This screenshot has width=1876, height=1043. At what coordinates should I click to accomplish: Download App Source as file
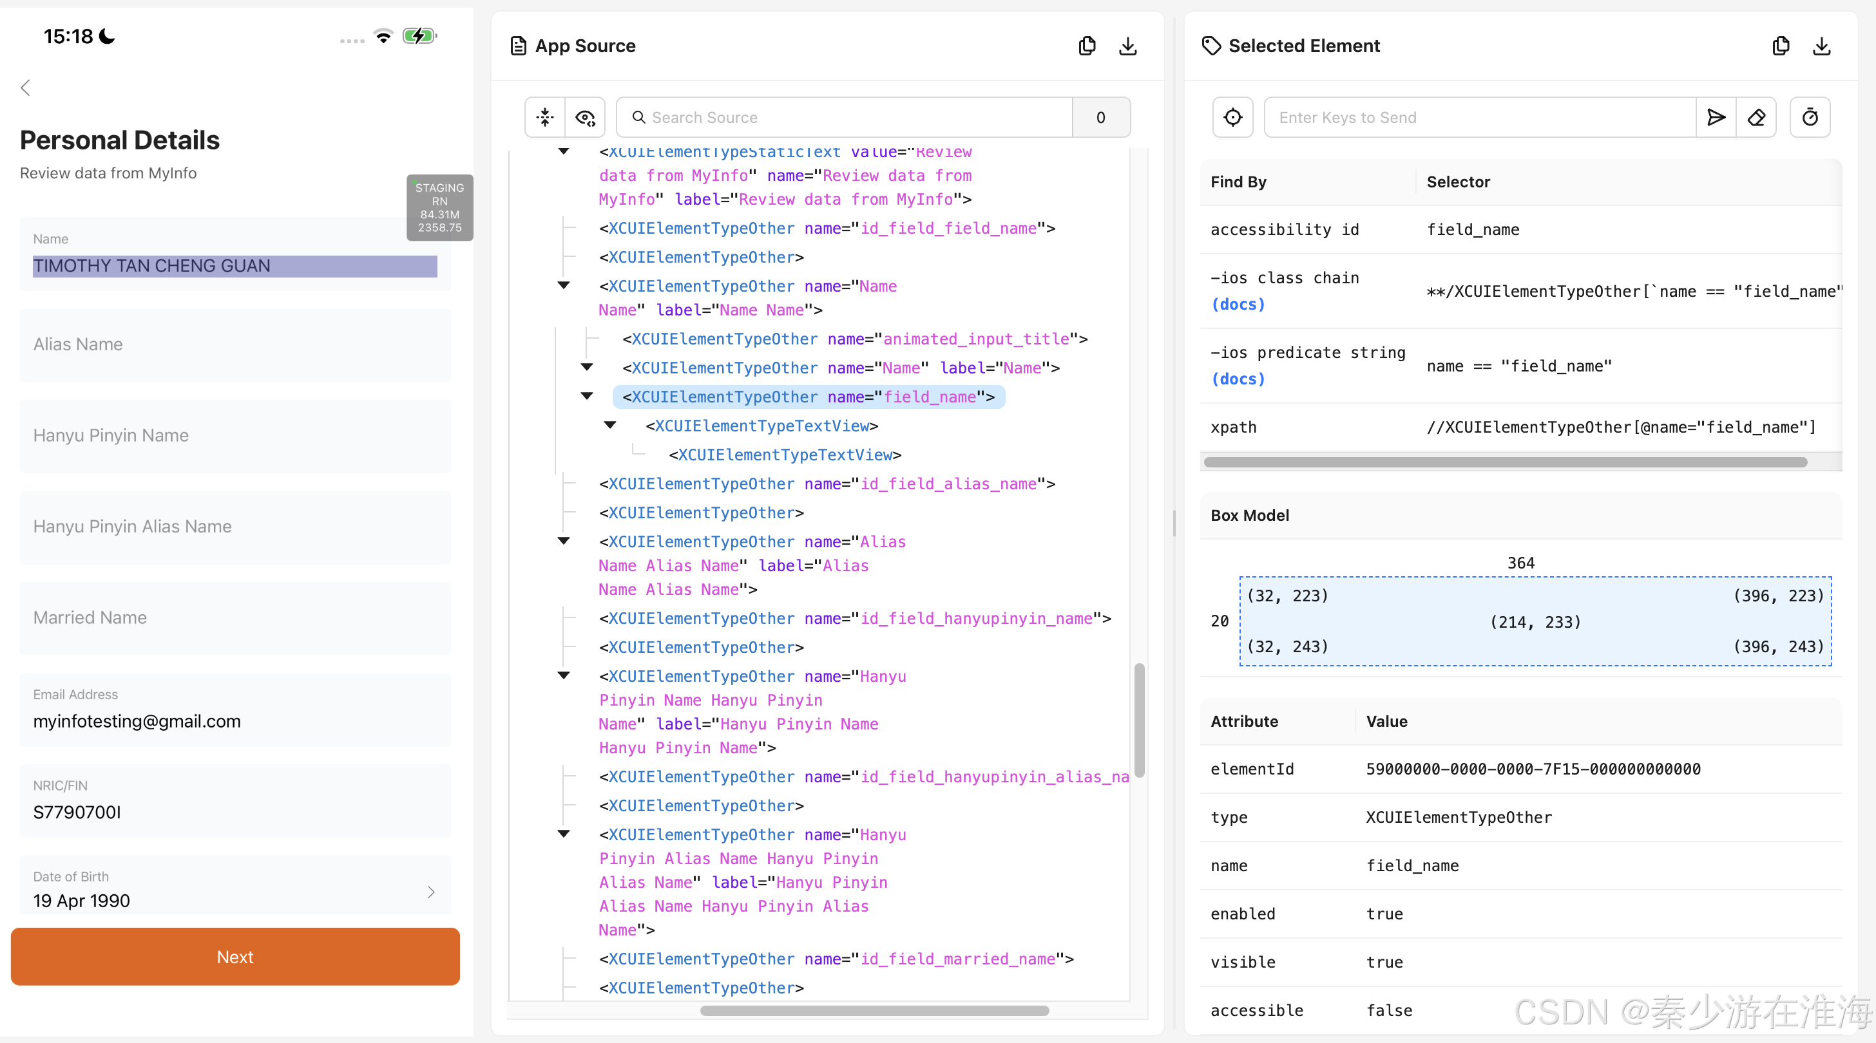(x=1127, y=46)
